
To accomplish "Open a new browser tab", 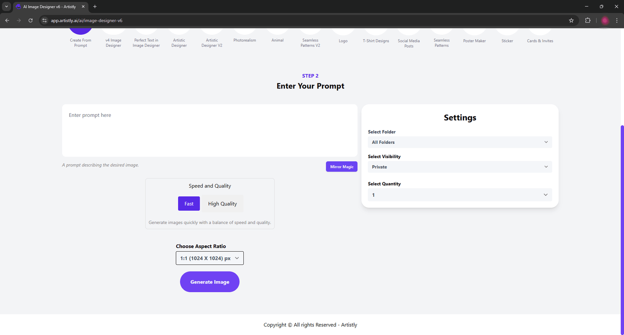I will 95,7.
